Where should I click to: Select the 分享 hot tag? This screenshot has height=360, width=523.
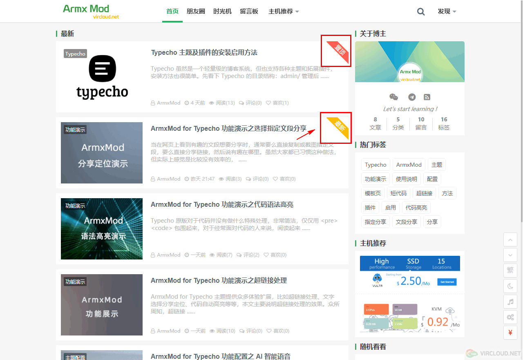[432, 222]
